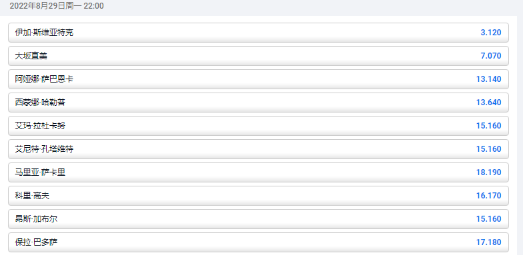Add 艾玛·拉杜卡努 to the bet slip
Image resolution: width=523 pixels, height=255 pixels.
(259, 126)
